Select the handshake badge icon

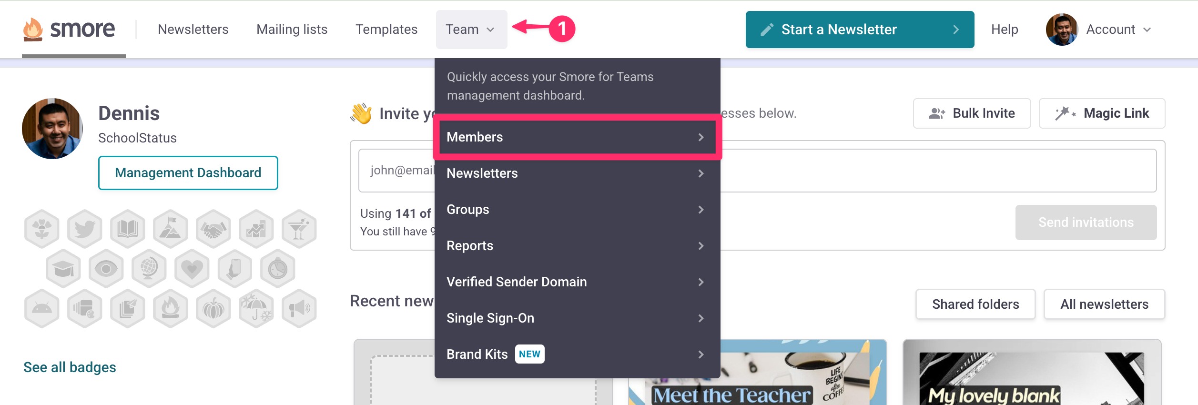(213, 229)
